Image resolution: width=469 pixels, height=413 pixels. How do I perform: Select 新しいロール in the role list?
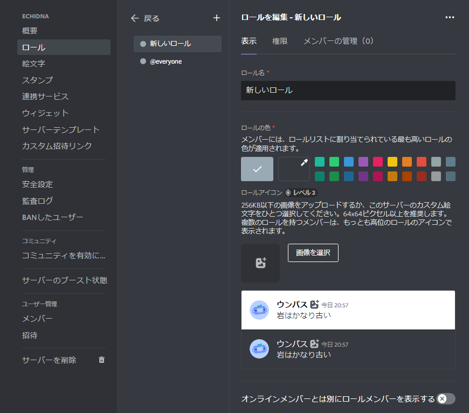point(177,44)
